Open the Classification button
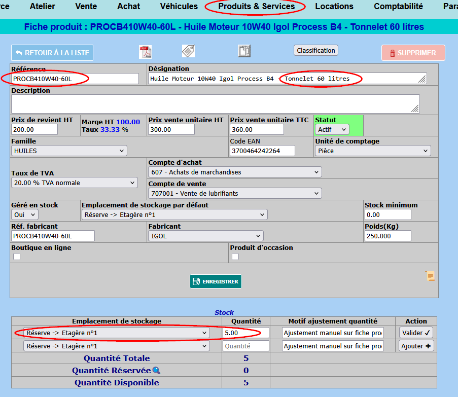Image resolution: width=458 pixels, height=397 pixels. 316,51
